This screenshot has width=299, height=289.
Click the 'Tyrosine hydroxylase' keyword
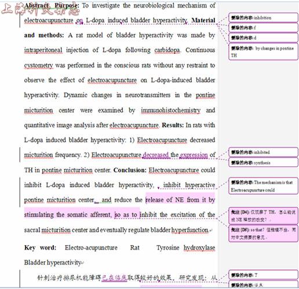tap(185, 247)
